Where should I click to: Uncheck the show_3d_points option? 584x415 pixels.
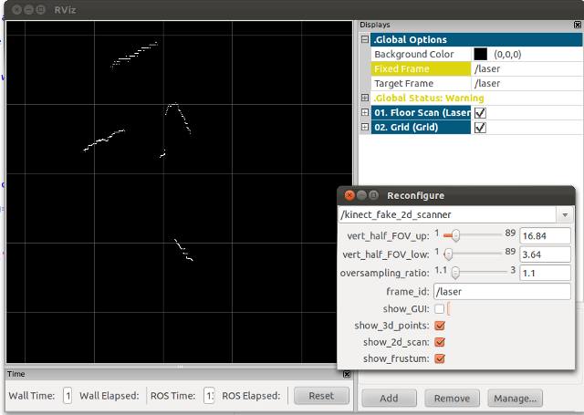(x=440, y=326)
